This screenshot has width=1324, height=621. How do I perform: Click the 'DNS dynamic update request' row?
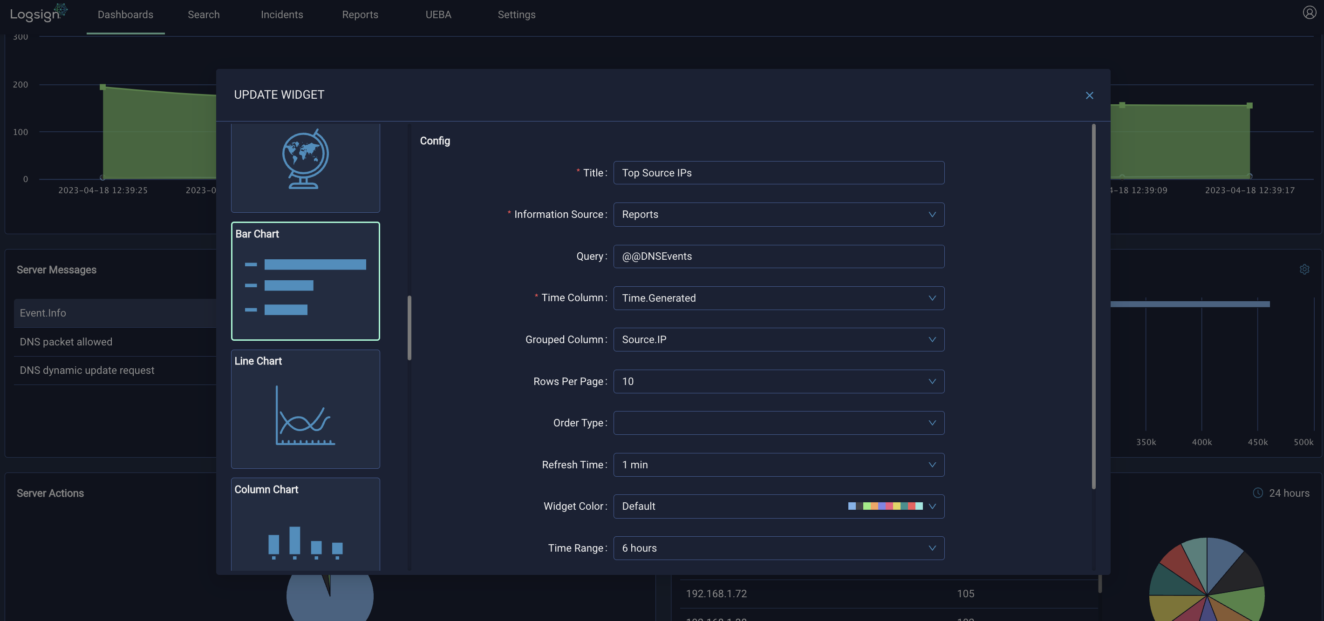(x=115, y=371)
